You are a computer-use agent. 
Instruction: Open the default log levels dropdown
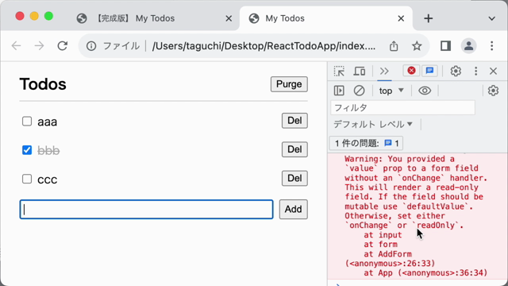[x=373, y=124]
